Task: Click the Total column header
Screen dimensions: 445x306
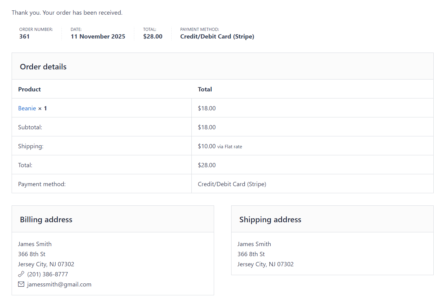Action: tap(205, 89)
